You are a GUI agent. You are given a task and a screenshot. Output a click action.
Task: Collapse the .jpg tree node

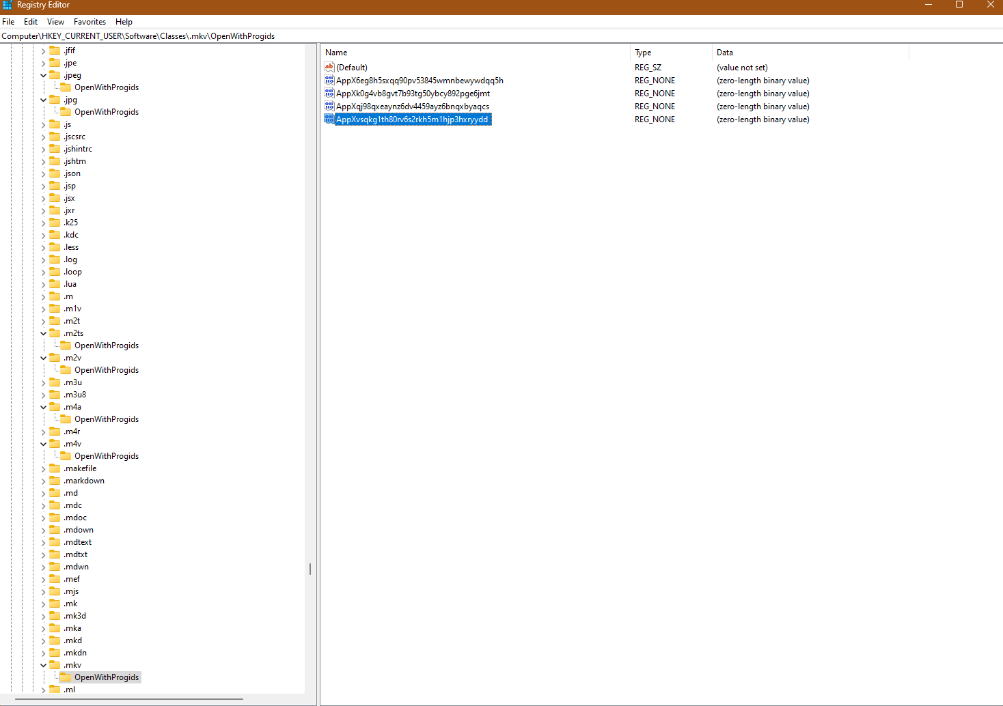point(44,100)
